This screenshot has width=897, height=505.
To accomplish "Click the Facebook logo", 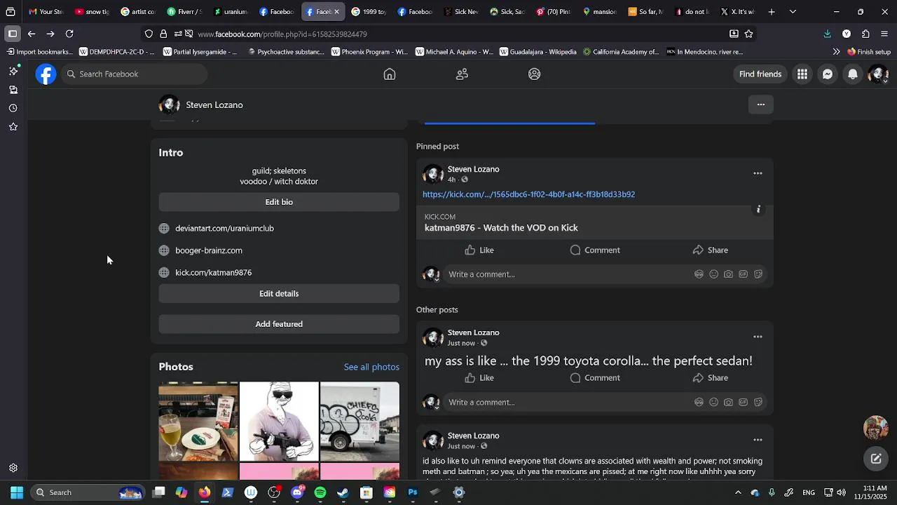I will point(46,74).
